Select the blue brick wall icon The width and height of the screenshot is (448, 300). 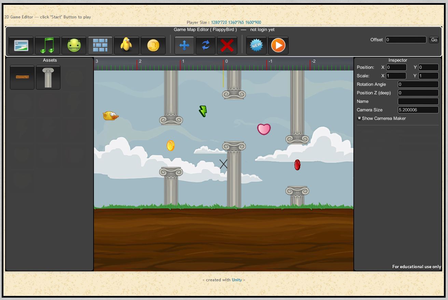[x=100, y=45]
